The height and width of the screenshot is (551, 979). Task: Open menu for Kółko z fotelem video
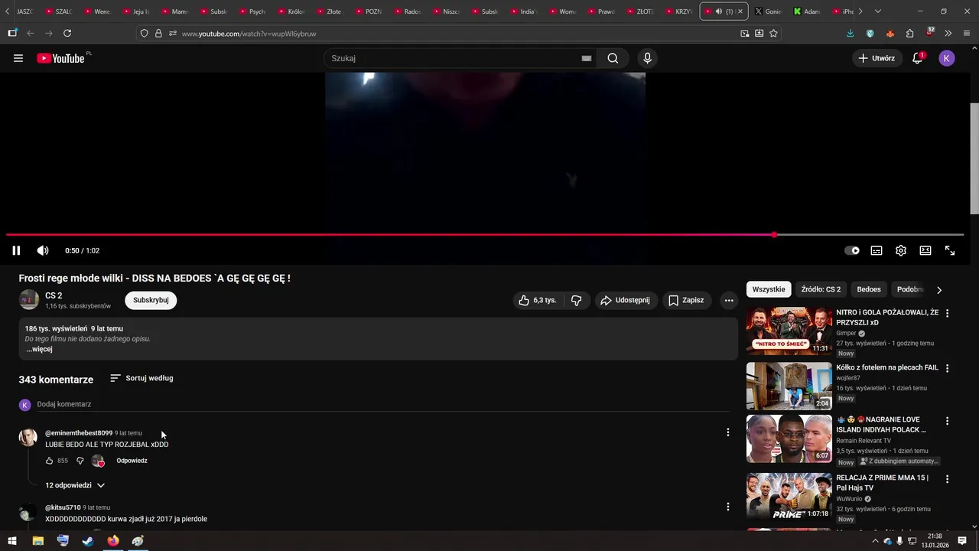point(947,369)
